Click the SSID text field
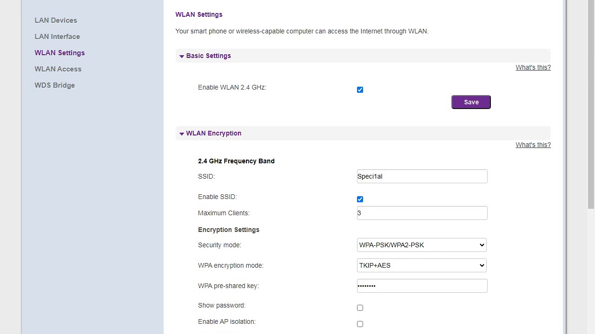Screen dimensions: 595x334 pos(422,176)
